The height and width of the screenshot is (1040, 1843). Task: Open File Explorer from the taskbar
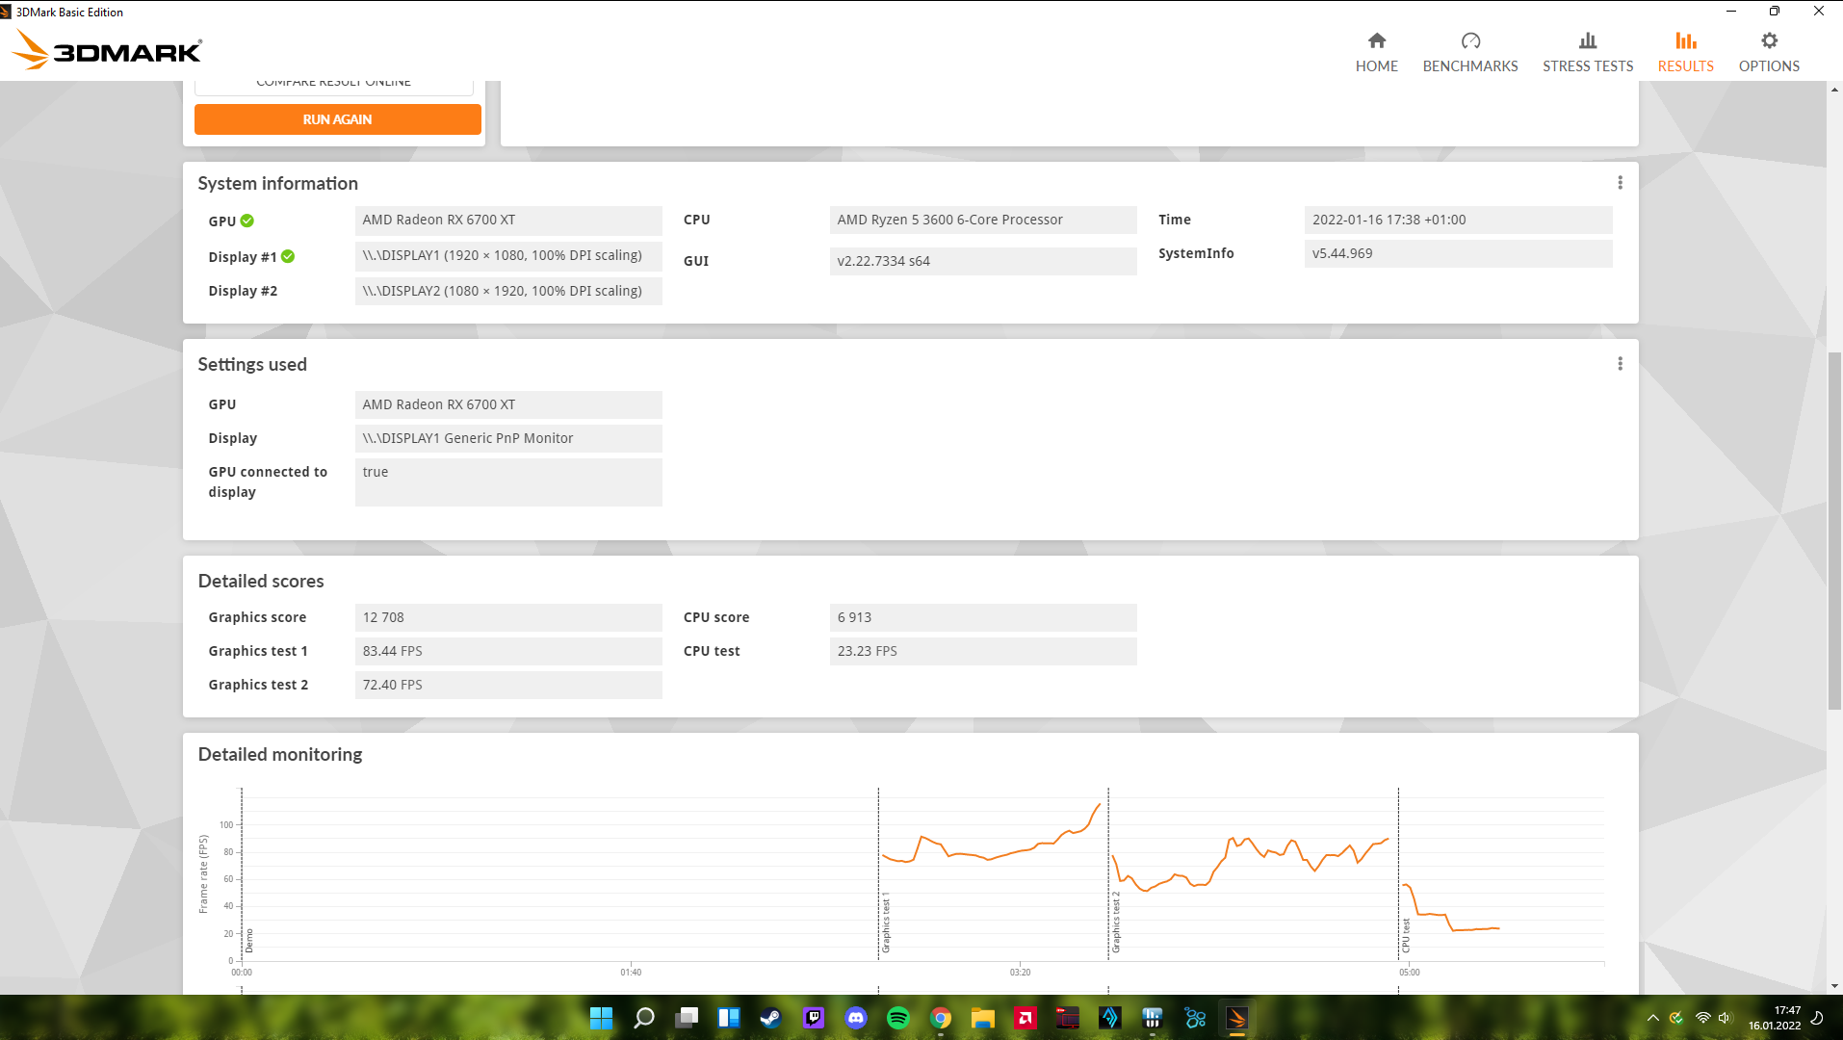[983, 1018]
